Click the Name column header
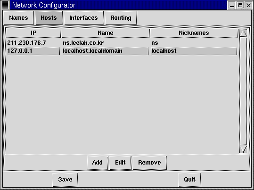The height and width of the screenshot is (190, 254). click(106, 33)
